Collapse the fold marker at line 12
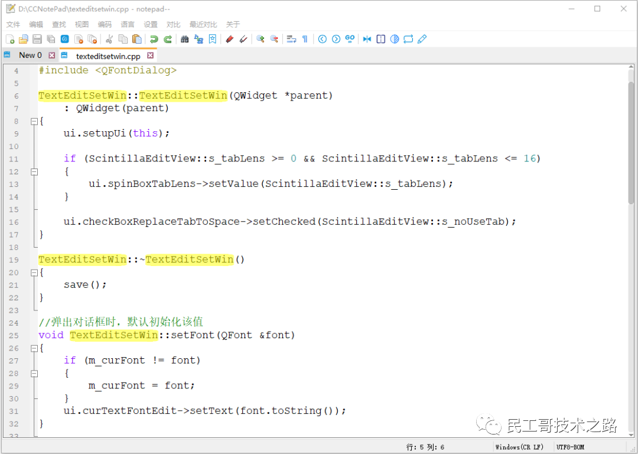Viewport: 638px width, 454px height. click(34, 172)
